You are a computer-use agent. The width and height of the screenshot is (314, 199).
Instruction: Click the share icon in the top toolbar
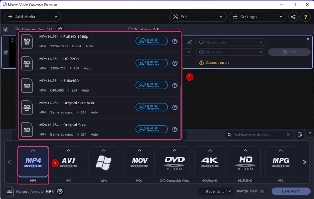[293, 17]
